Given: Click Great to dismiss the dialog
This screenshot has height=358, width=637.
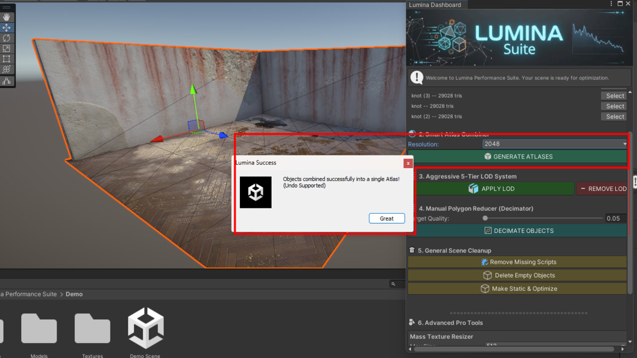Looking at the screenshot, I should 387,219.
